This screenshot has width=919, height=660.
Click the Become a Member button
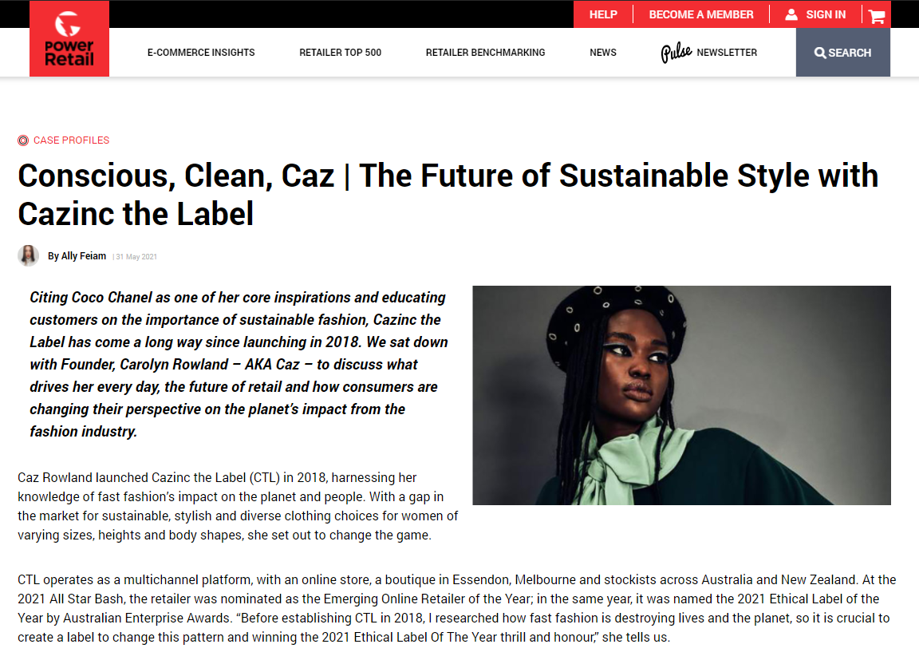click(701, 14)
